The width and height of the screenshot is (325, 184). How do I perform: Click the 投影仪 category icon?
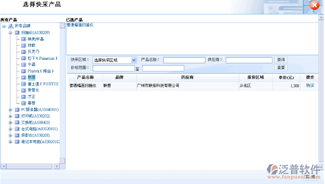click(17, 135)
